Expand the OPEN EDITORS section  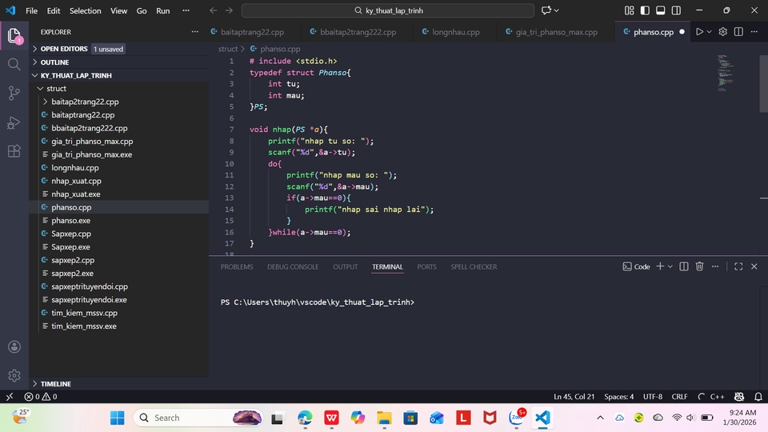(x=64, y=49)
